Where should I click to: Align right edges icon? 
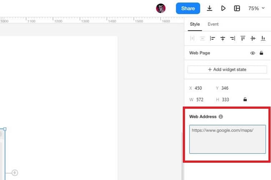point(233,38)
